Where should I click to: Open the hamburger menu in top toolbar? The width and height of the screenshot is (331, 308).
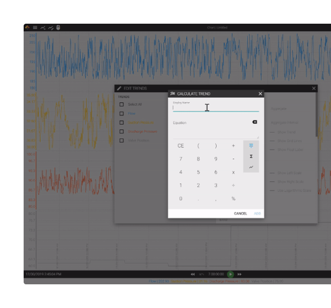(x=35, y=27)
